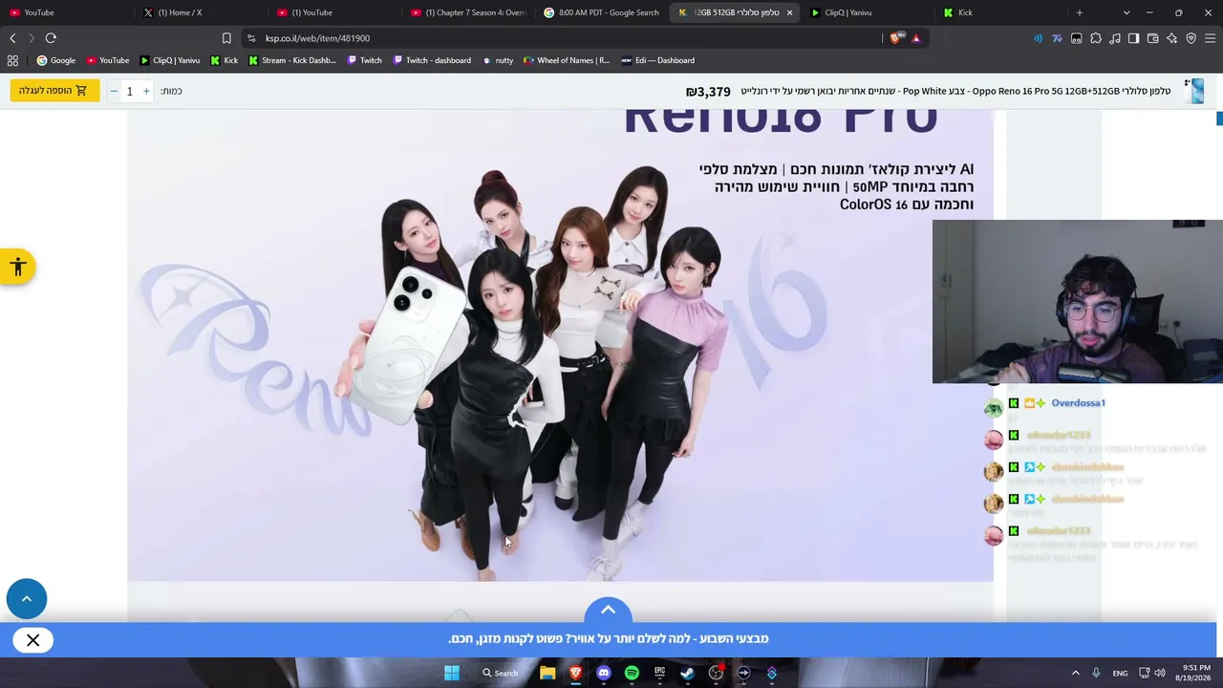Open the YouTube bookmark
This screenshot has height=688, width=1223.
tap(108, 60)
